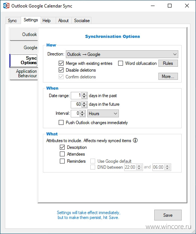
Task: Open the interval Hours unit dropdown
Action: (x=103, y=114)
